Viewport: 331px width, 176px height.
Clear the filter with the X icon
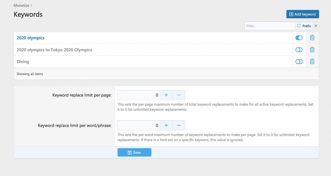[316, 26]
